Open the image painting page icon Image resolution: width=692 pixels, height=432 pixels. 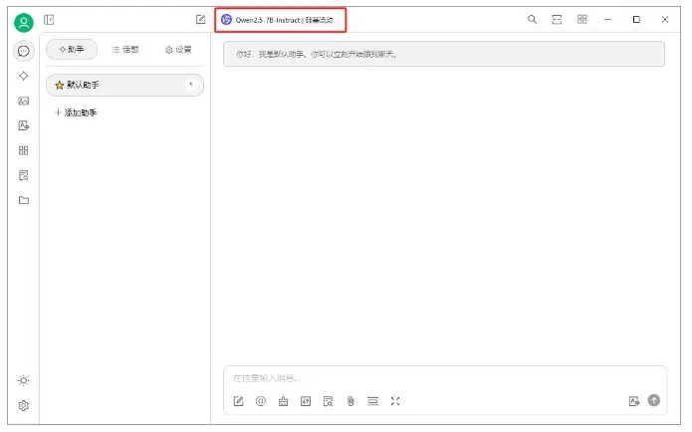24,102
